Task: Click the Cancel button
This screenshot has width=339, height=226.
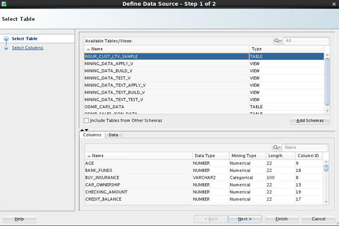Action: pos(318,219)
